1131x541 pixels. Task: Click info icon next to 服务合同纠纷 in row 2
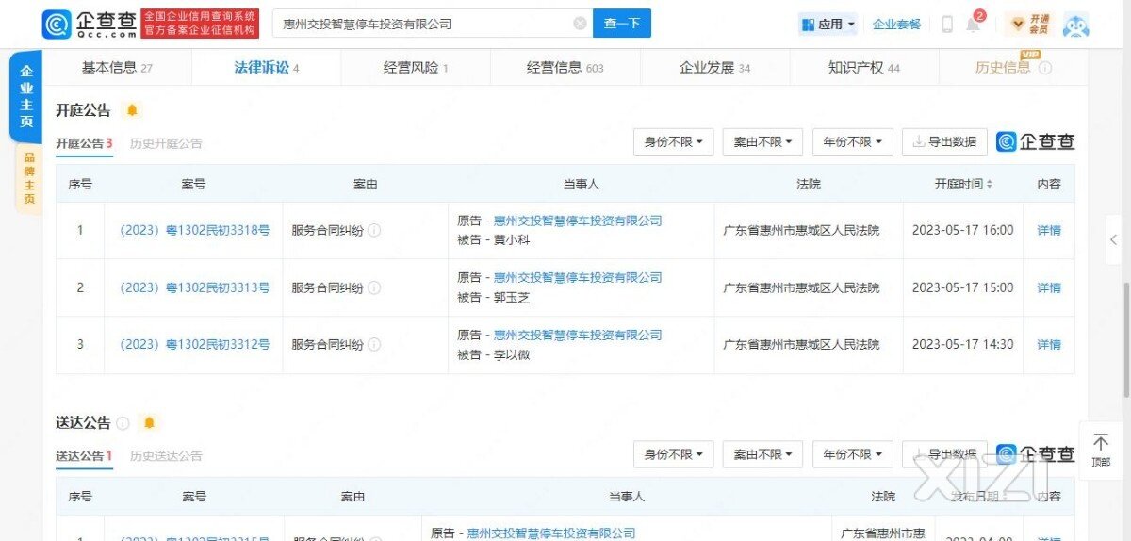(373, 287)
